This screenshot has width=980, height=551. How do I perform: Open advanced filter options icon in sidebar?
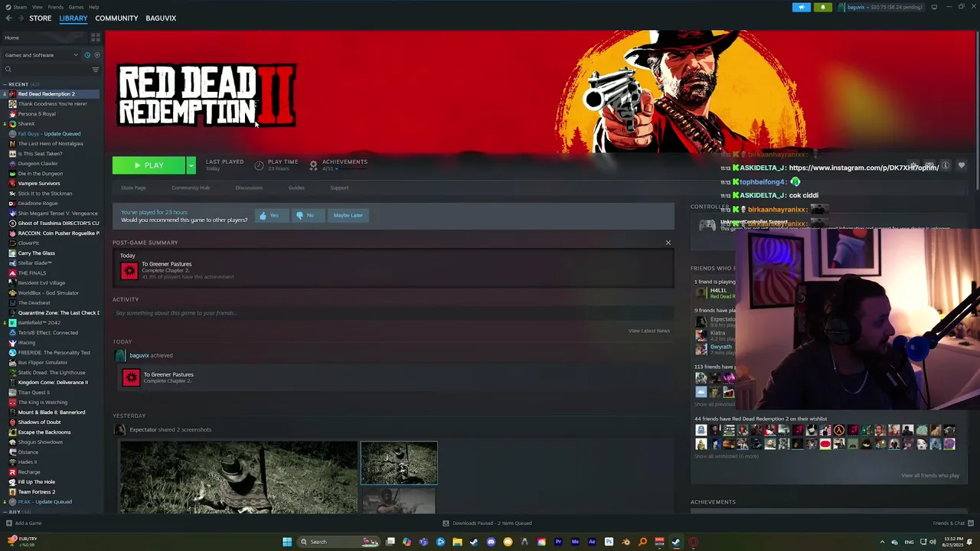click(x=96, y=70)
